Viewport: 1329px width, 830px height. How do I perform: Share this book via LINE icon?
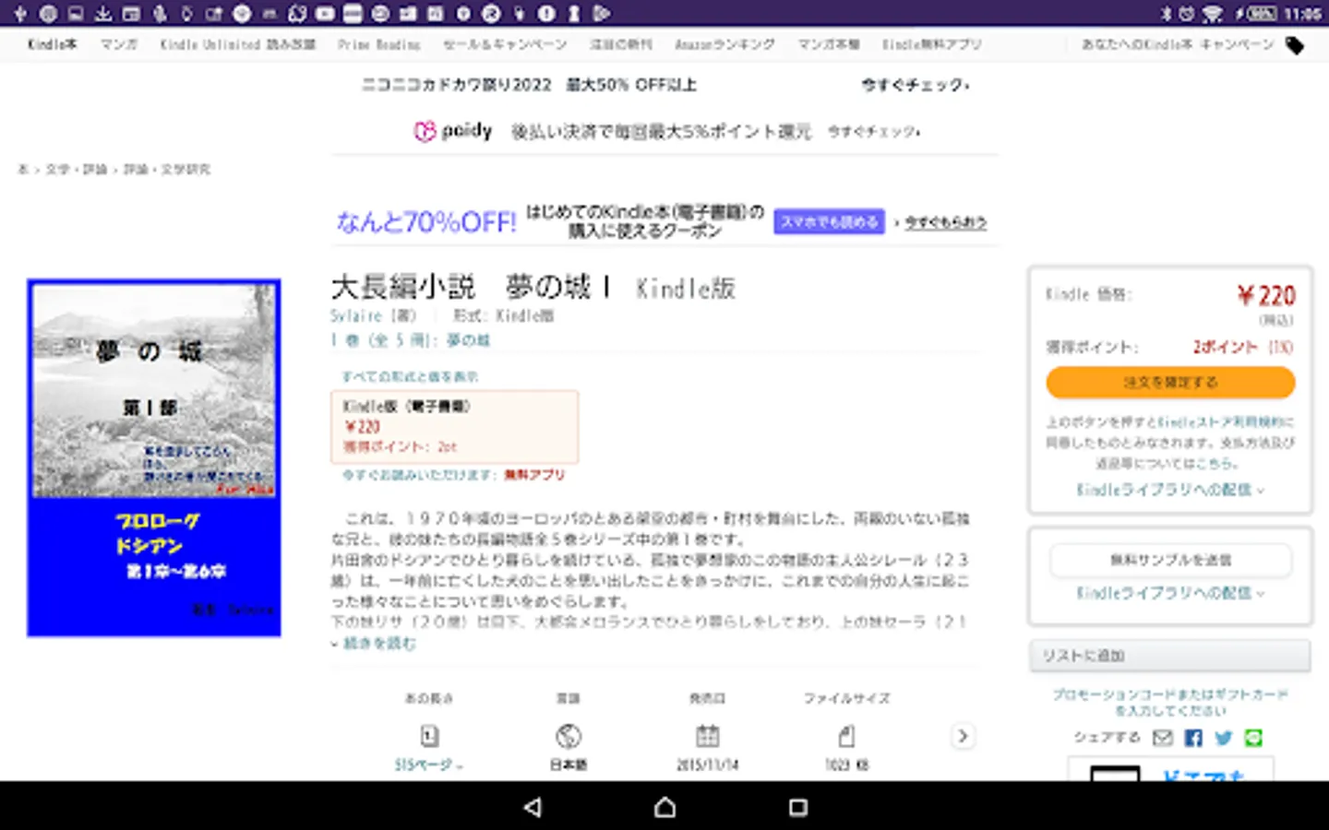coord(1253,738)
